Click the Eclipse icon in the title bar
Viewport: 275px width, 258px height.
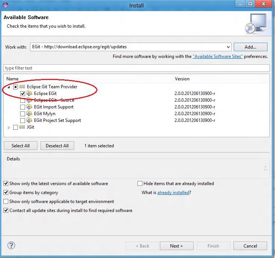pos(6,5)
